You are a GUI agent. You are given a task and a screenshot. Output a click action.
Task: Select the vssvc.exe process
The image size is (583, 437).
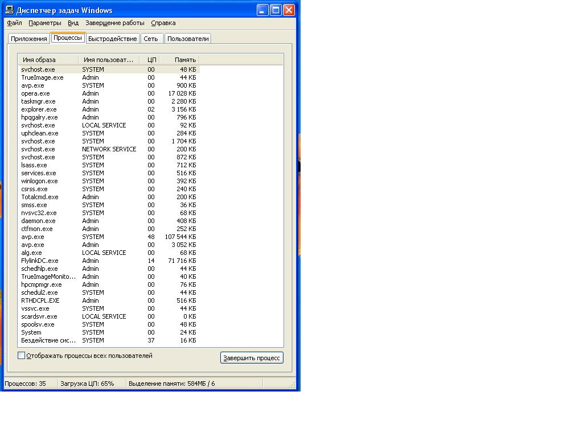[109, 309]
